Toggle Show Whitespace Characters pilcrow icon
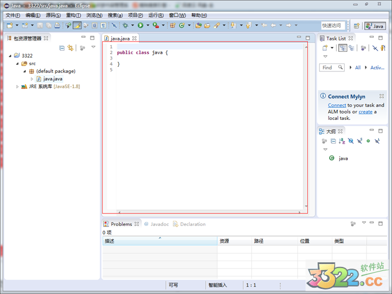The width and height of the screenshot is (392, 294). (103, 25)
